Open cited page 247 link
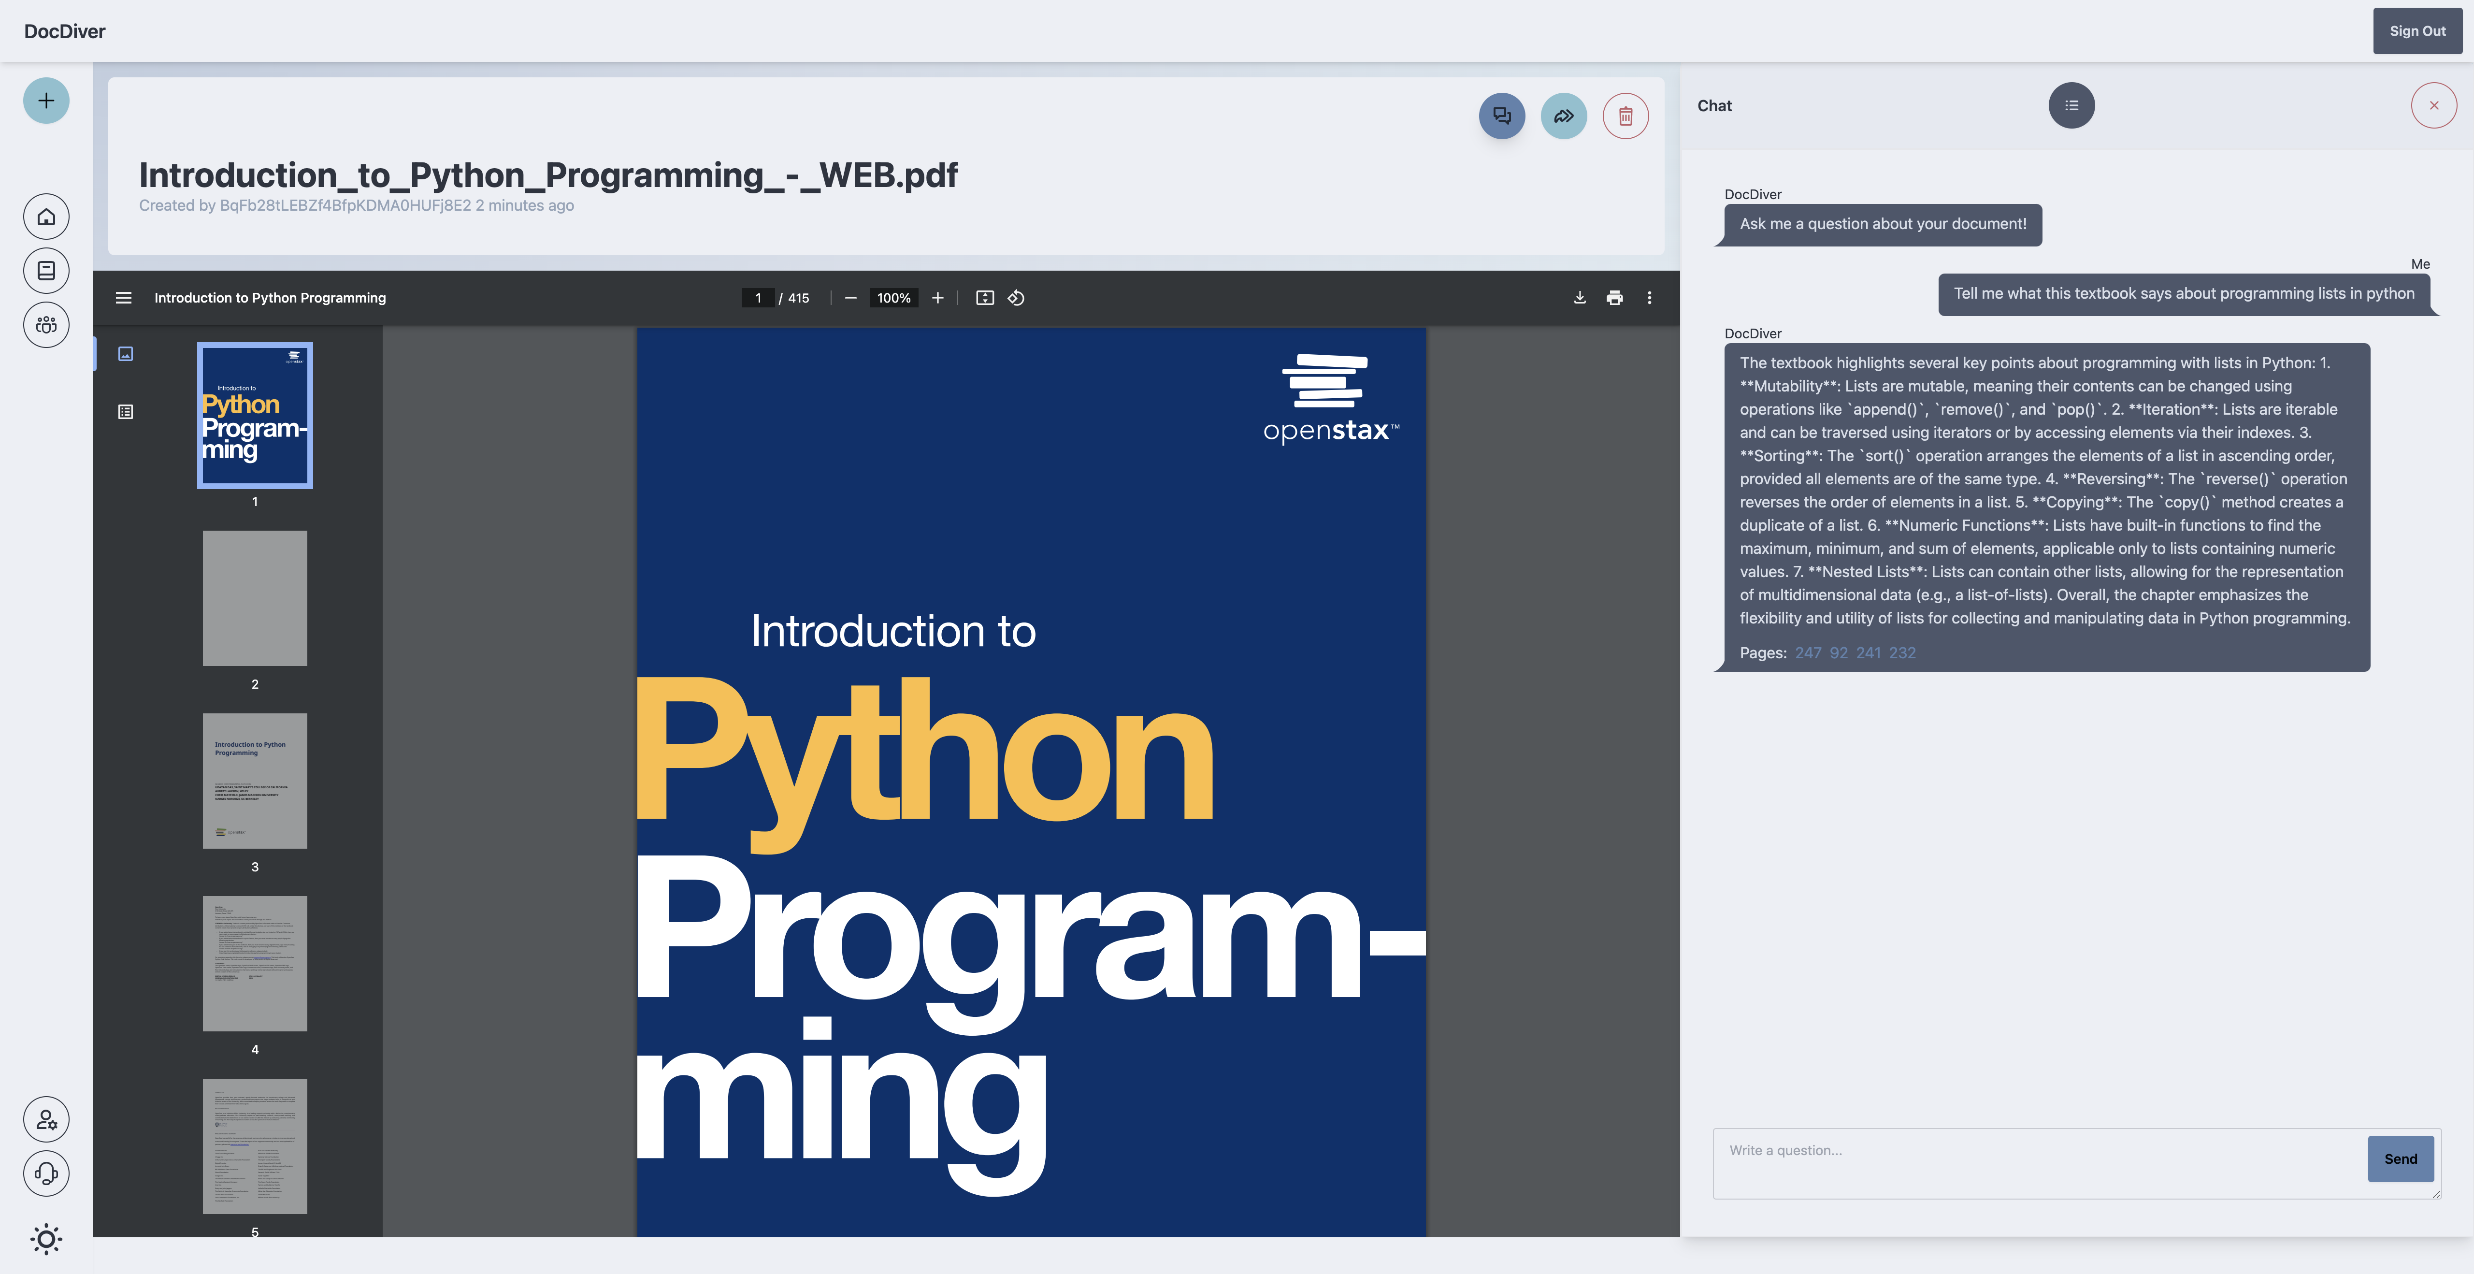Viewport: 2474px width, 1274px height. tap(1808, 652)
